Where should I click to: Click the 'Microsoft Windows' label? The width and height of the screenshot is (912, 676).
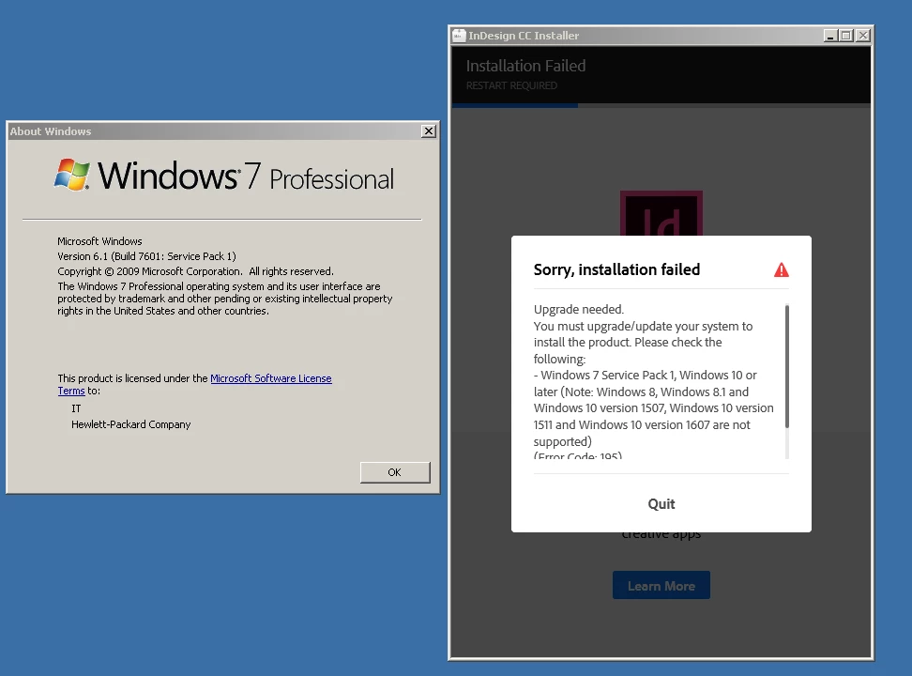pyautogui.click(x=99, y=241)
